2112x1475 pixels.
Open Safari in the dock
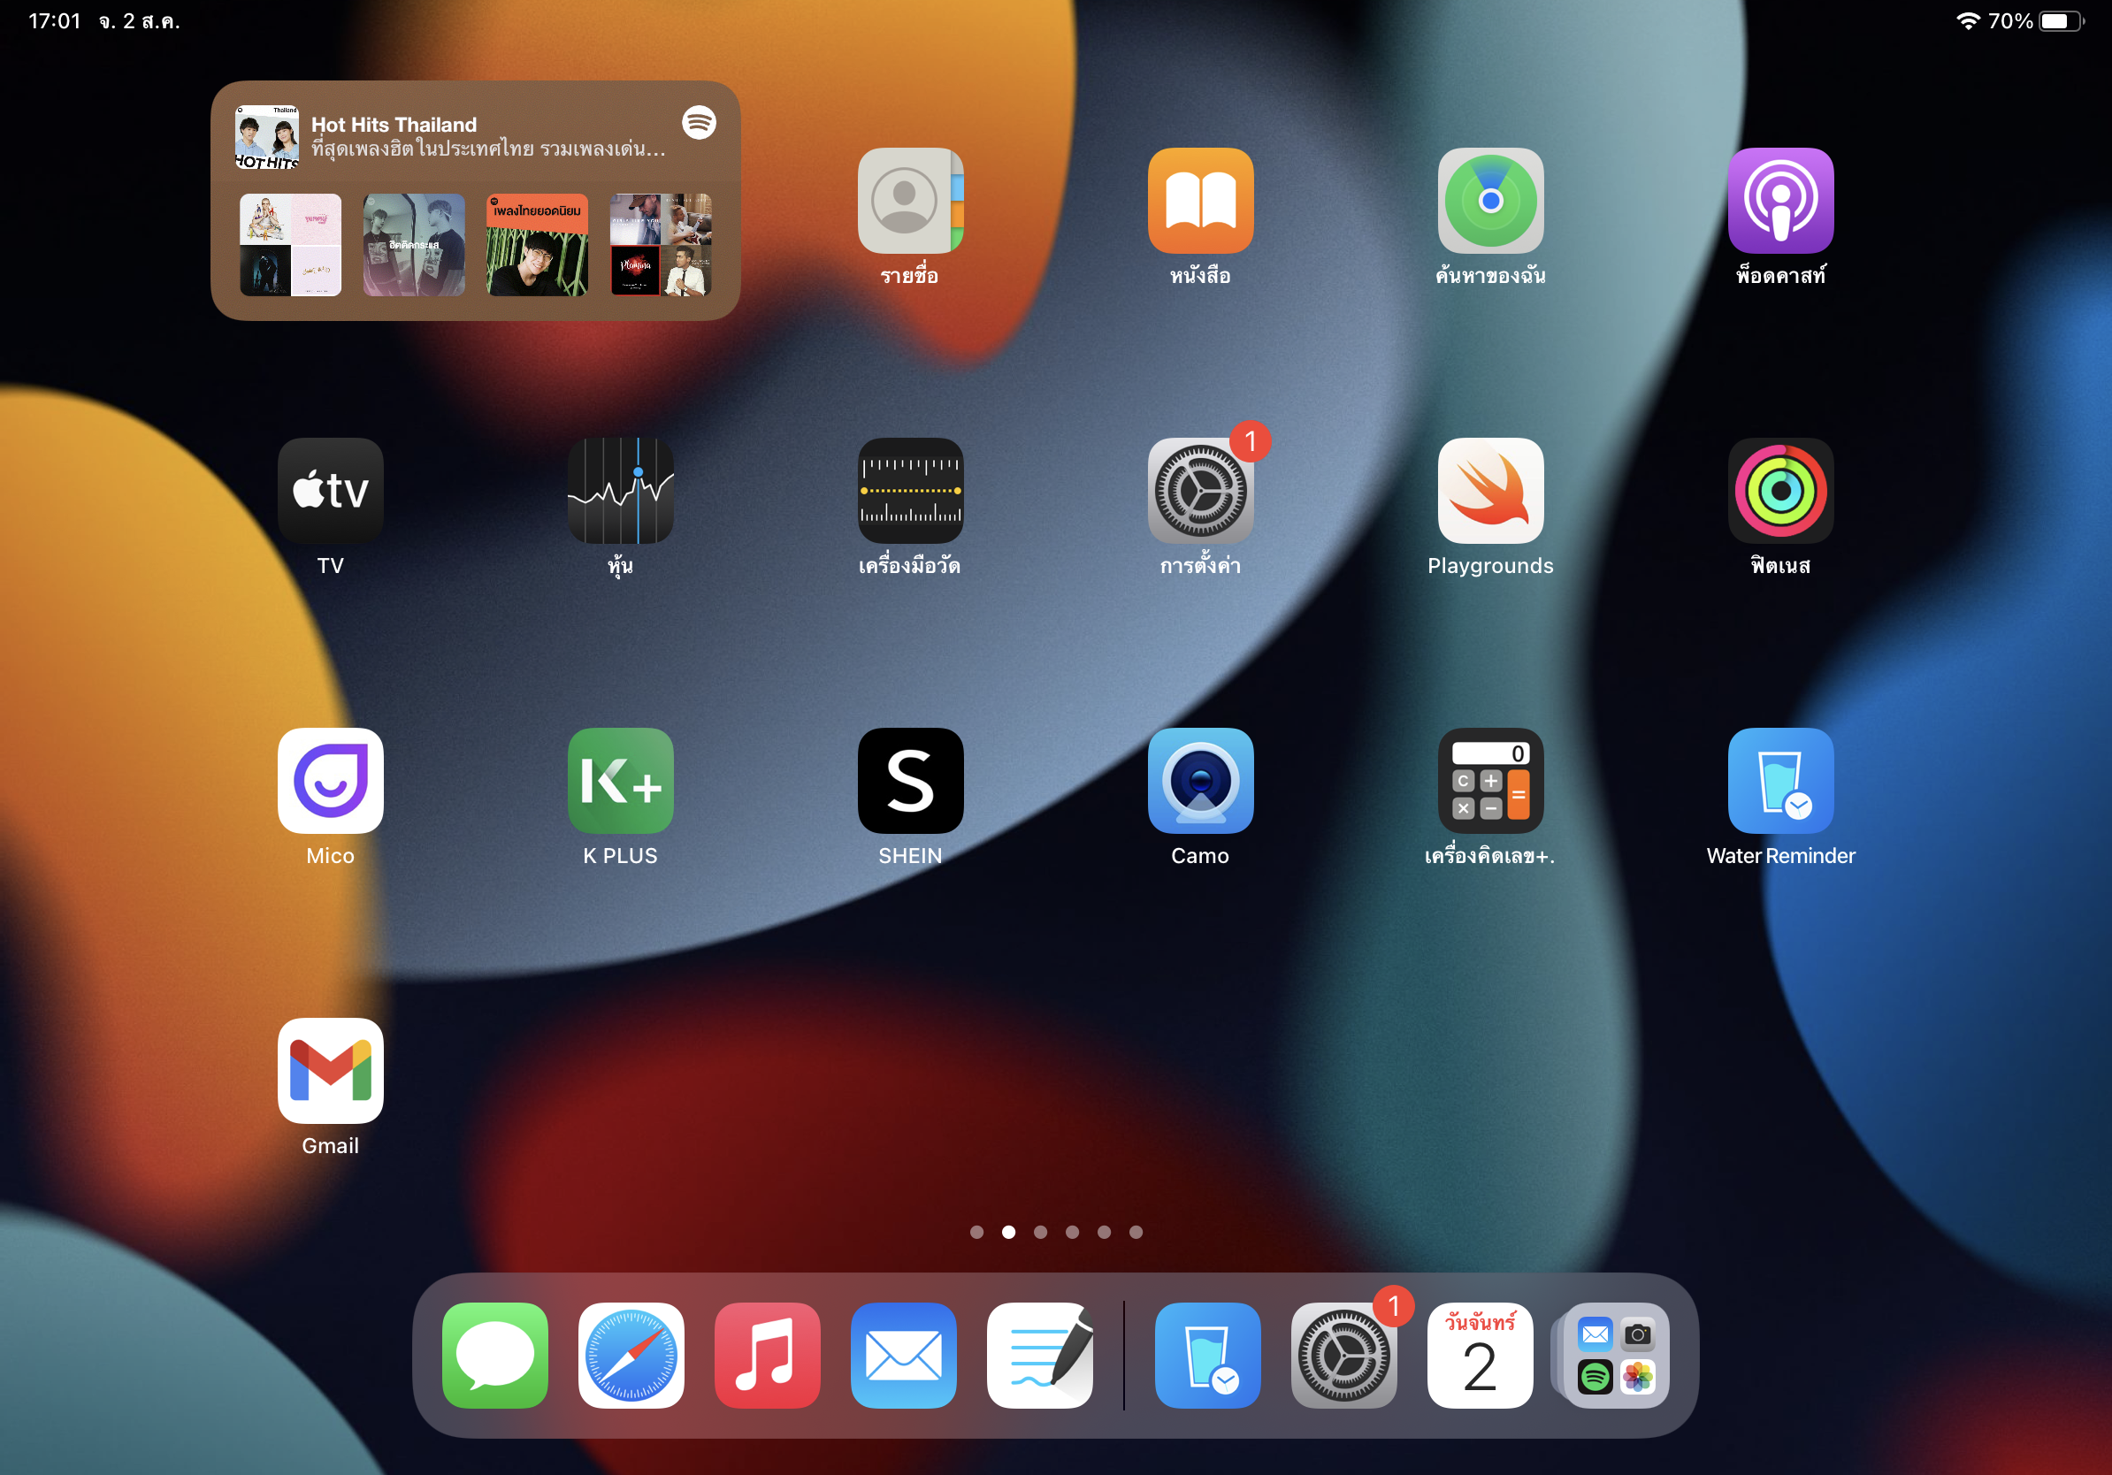(x=631, y=1355)
